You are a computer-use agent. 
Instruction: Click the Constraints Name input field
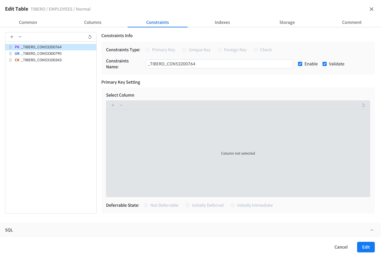[219, 64]
